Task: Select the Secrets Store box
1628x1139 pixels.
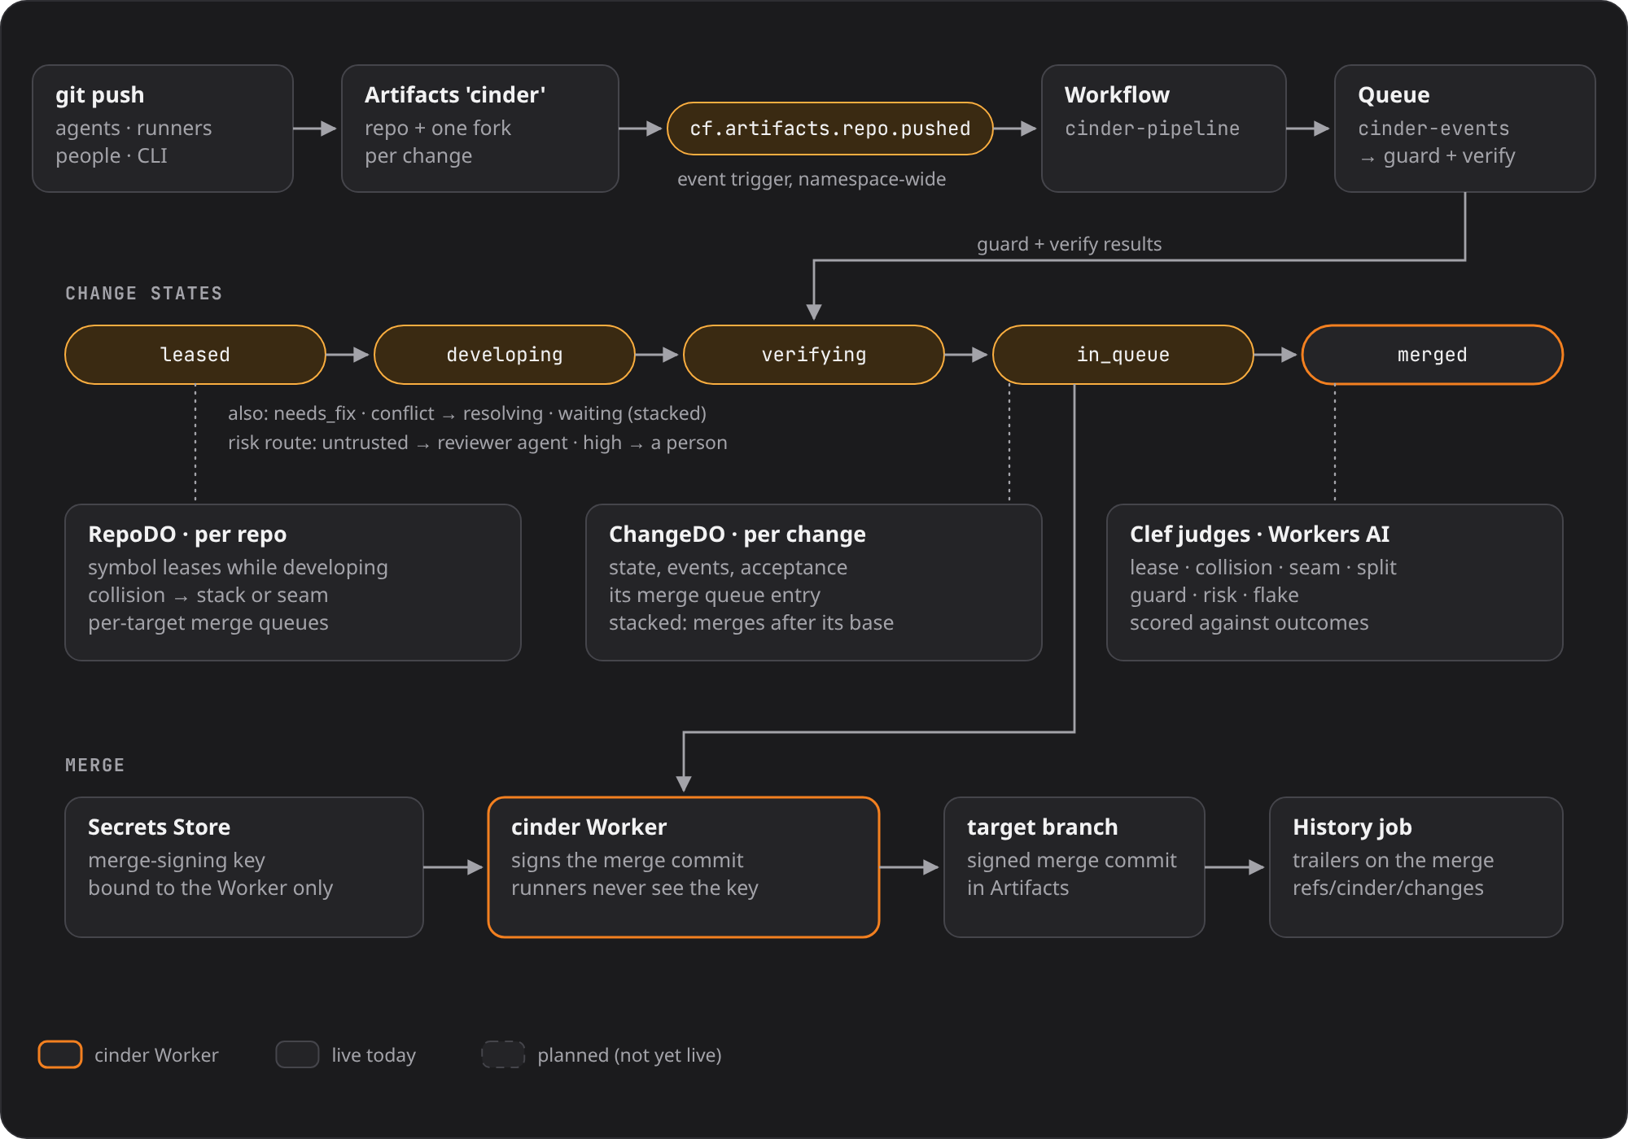Action: point(244,867)
